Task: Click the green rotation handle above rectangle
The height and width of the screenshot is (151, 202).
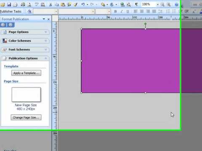Action: (146, 24)
